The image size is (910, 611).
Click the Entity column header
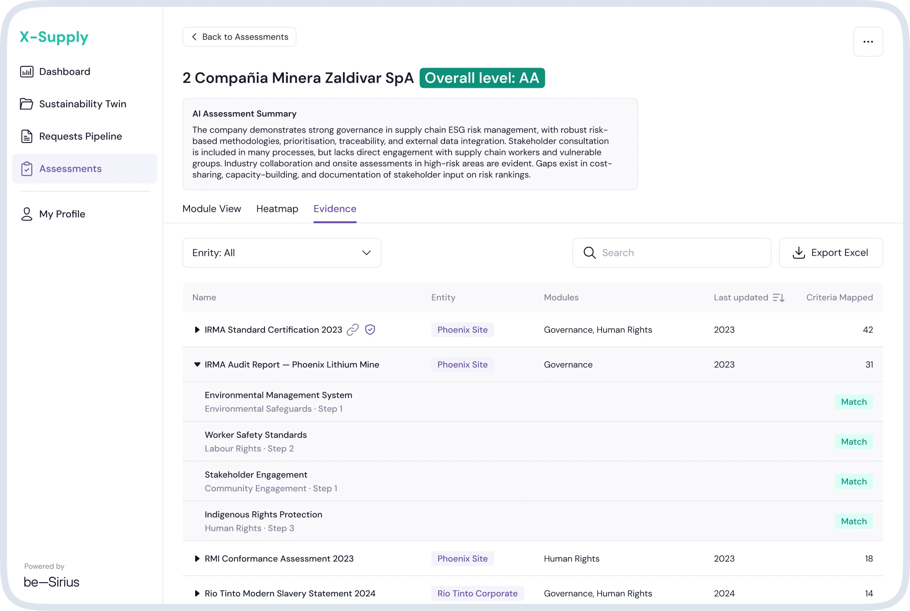[443, 298]
